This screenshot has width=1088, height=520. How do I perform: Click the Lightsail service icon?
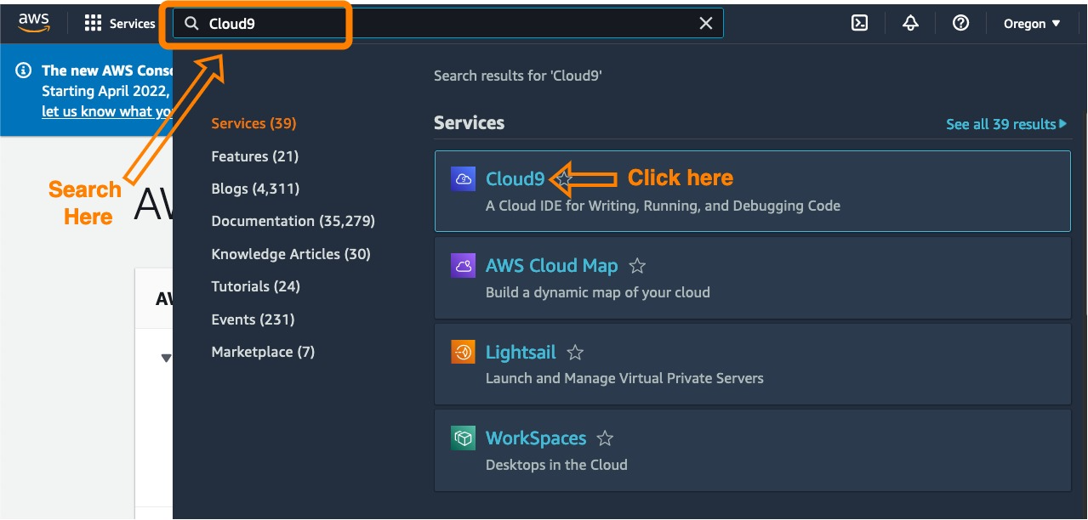463,352
